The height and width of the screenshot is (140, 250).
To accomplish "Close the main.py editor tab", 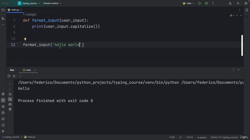I will click(21, 10).
